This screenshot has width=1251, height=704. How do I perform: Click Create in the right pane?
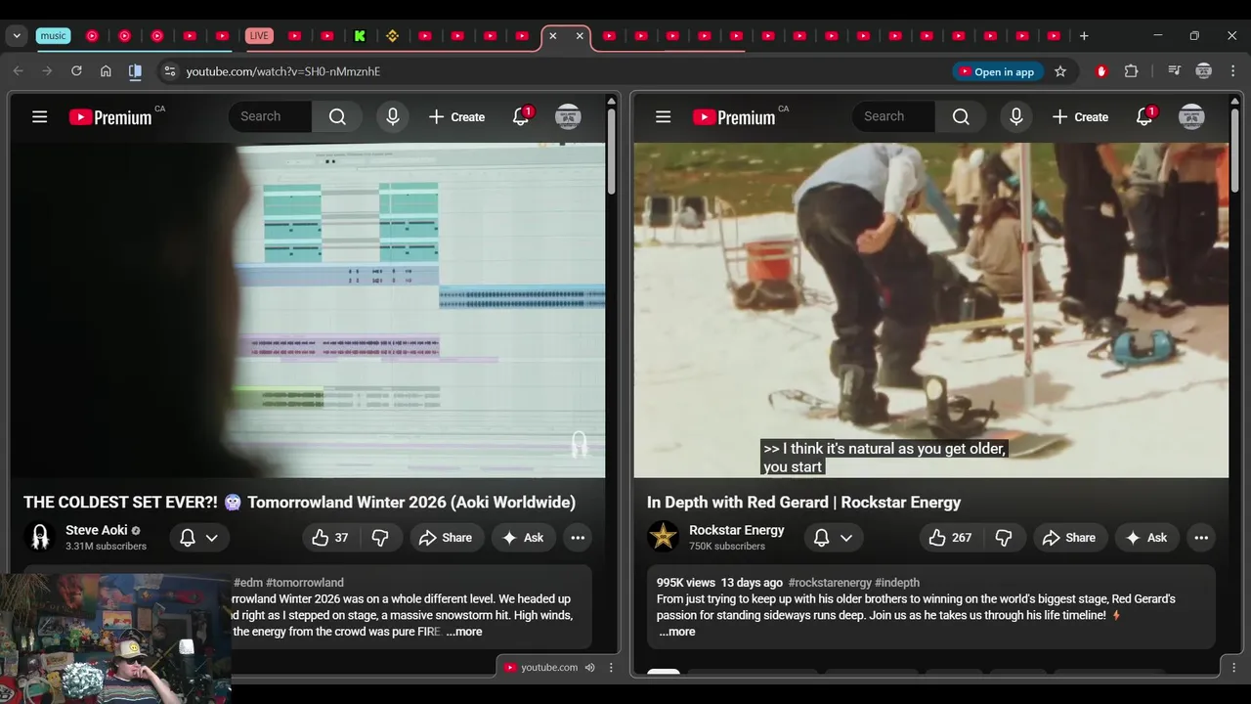(1080, 117)
